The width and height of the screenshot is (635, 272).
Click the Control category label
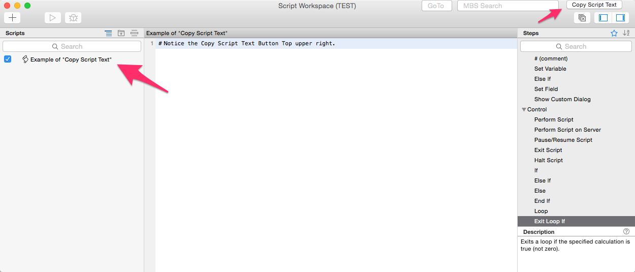tap(537, 109)
